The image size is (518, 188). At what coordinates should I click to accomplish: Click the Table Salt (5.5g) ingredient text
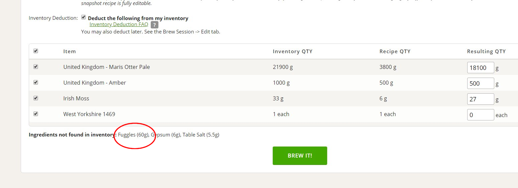201,135
